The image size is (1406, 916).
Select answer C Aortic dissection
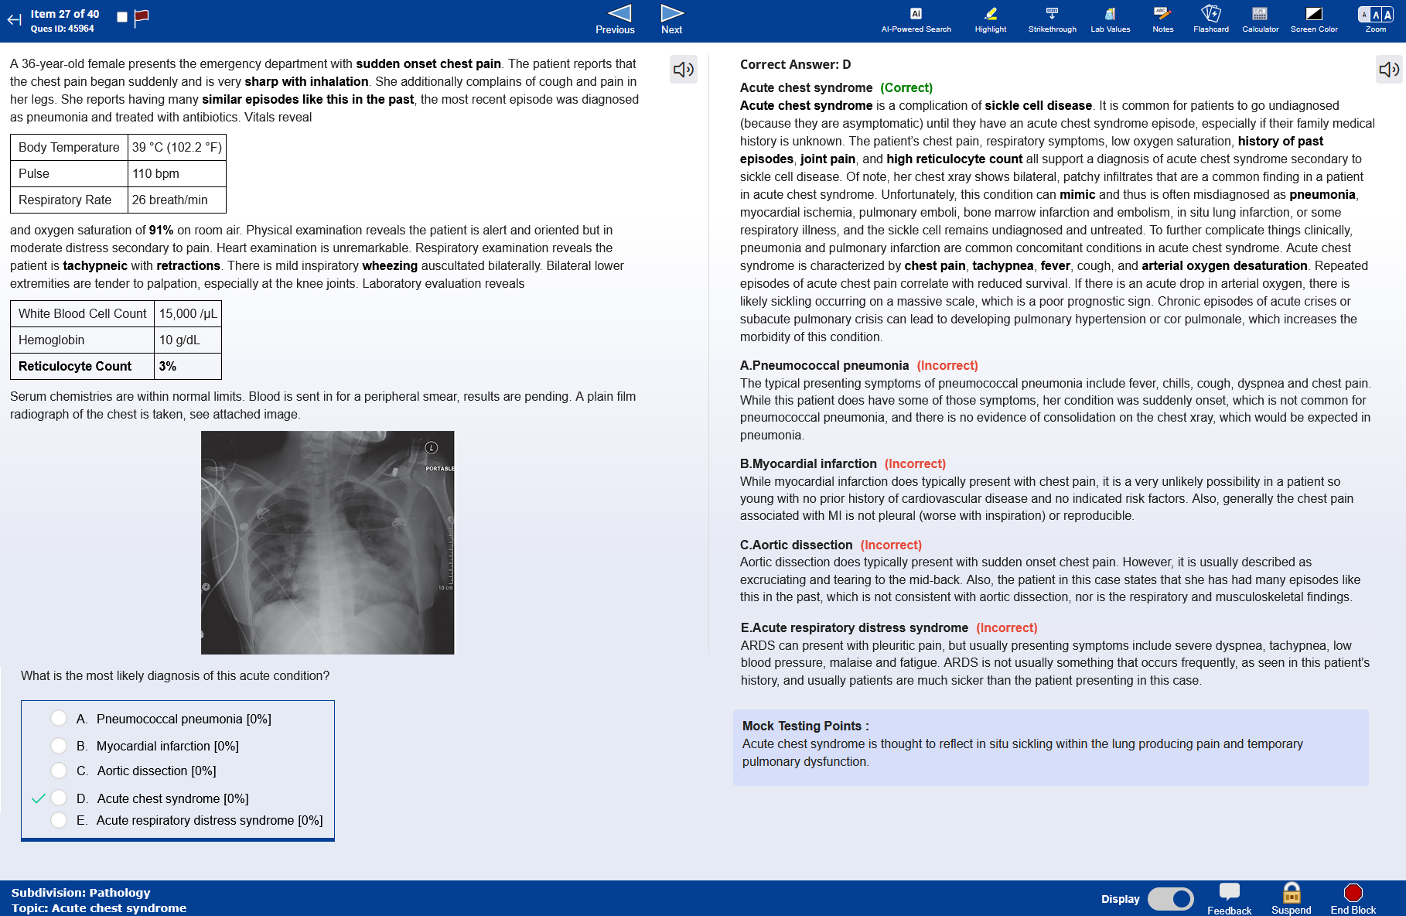[59, 770]
